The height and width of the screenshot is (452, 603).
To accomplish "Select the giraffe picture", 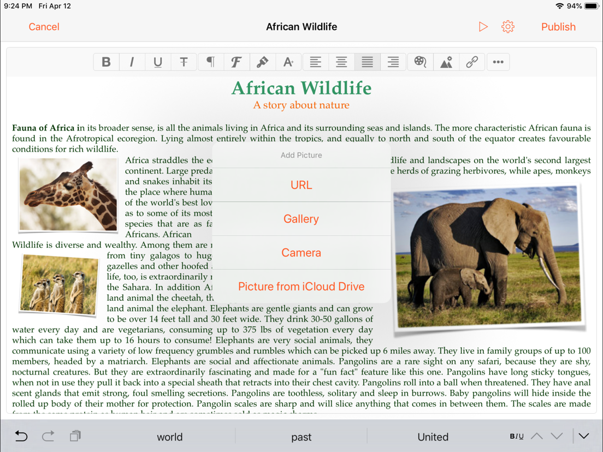I will (x=68, y=195).
